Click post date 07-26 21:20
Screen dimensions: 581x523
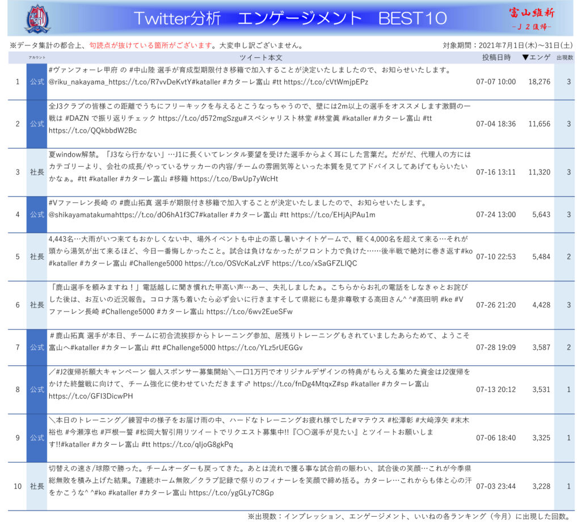496,305
